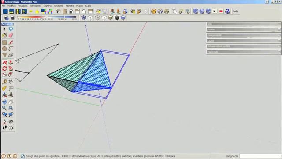
Task: Expand the Layer panel
Action: coord(244,41)
